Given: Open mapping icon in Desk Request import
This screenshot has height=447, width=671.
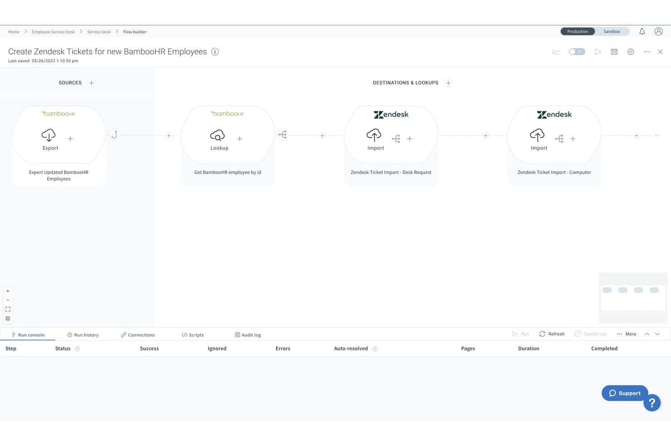Looking at the screenshot, I should tap(396, 139).
